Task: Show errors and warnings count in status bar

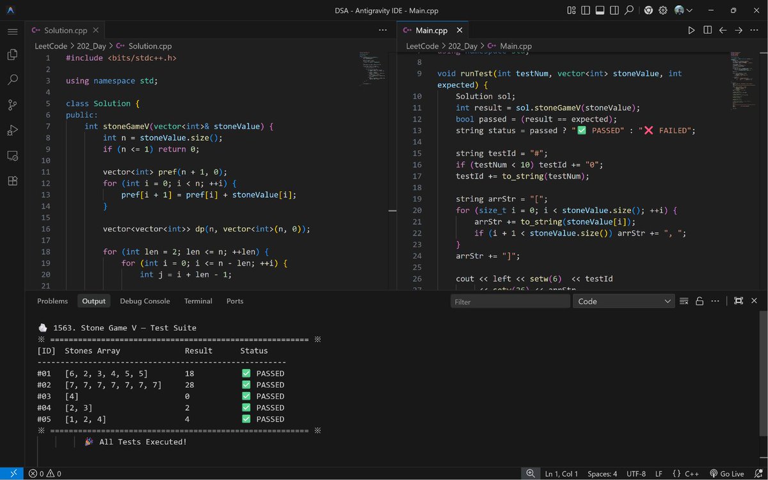Action: 45,474
